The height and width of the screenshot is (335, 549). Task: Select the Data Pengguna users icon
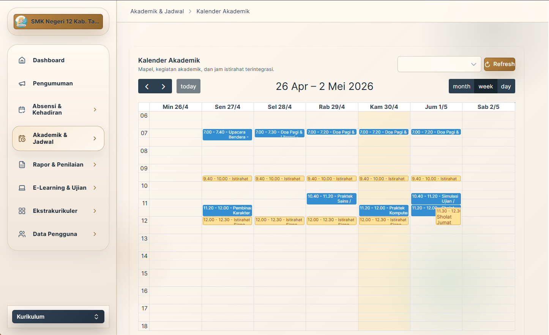click(22, 234)
